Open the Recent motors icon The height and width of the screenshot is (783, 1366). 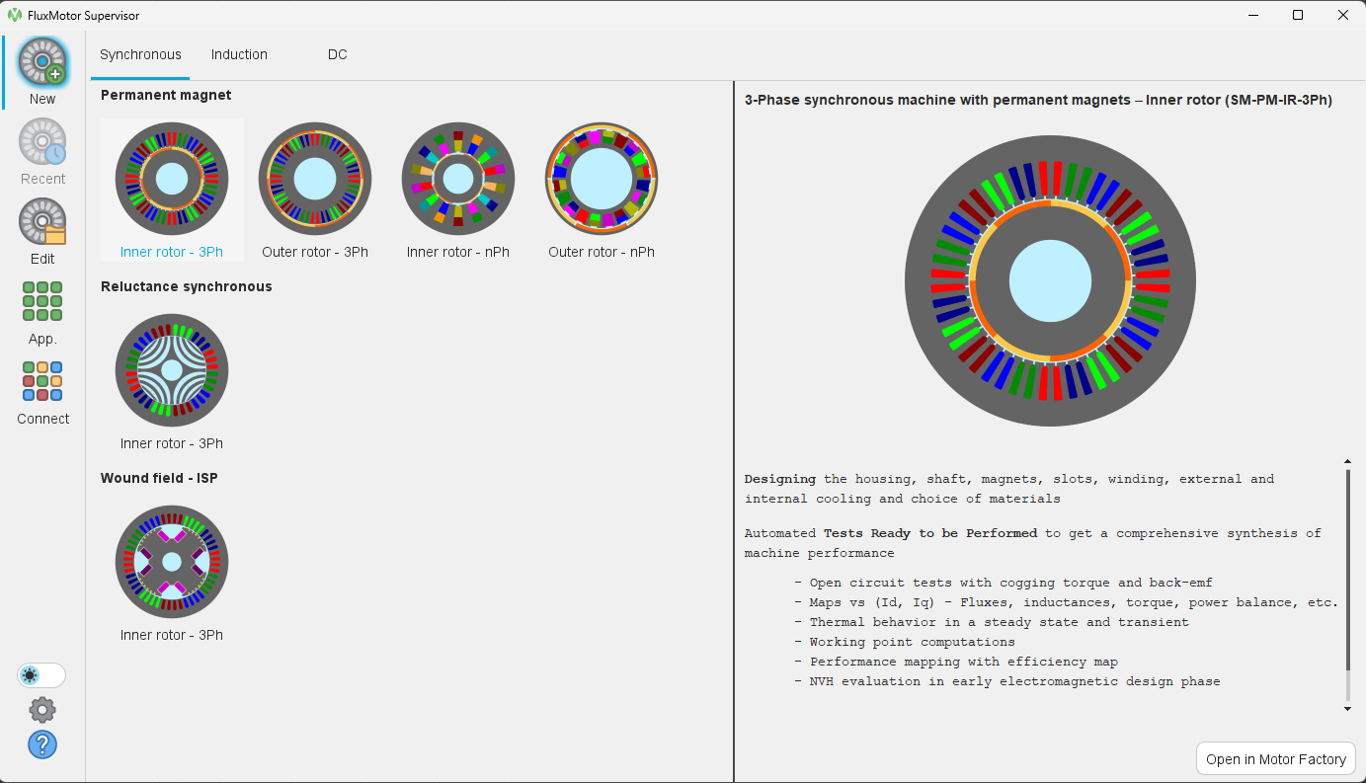pos(42,142)
